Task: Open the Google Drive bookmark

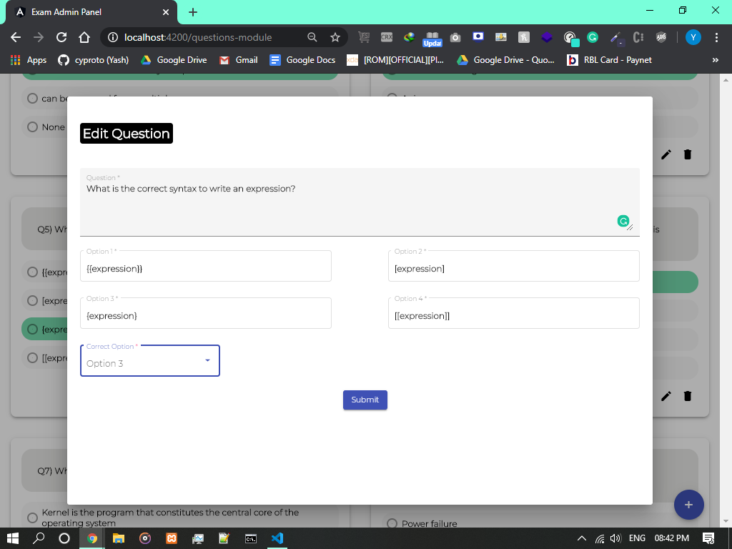Action: click(174, 60)
